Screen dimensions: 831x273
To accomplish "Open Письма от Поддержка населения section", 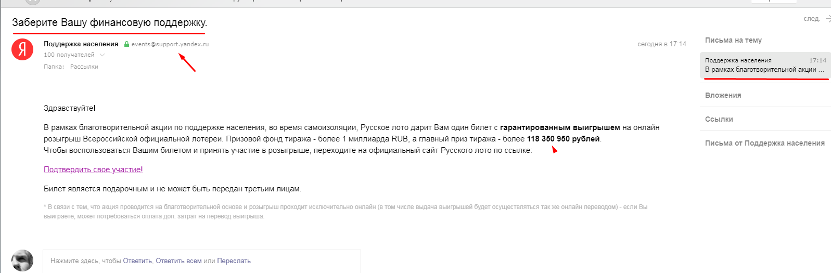I will pos(764,143).
